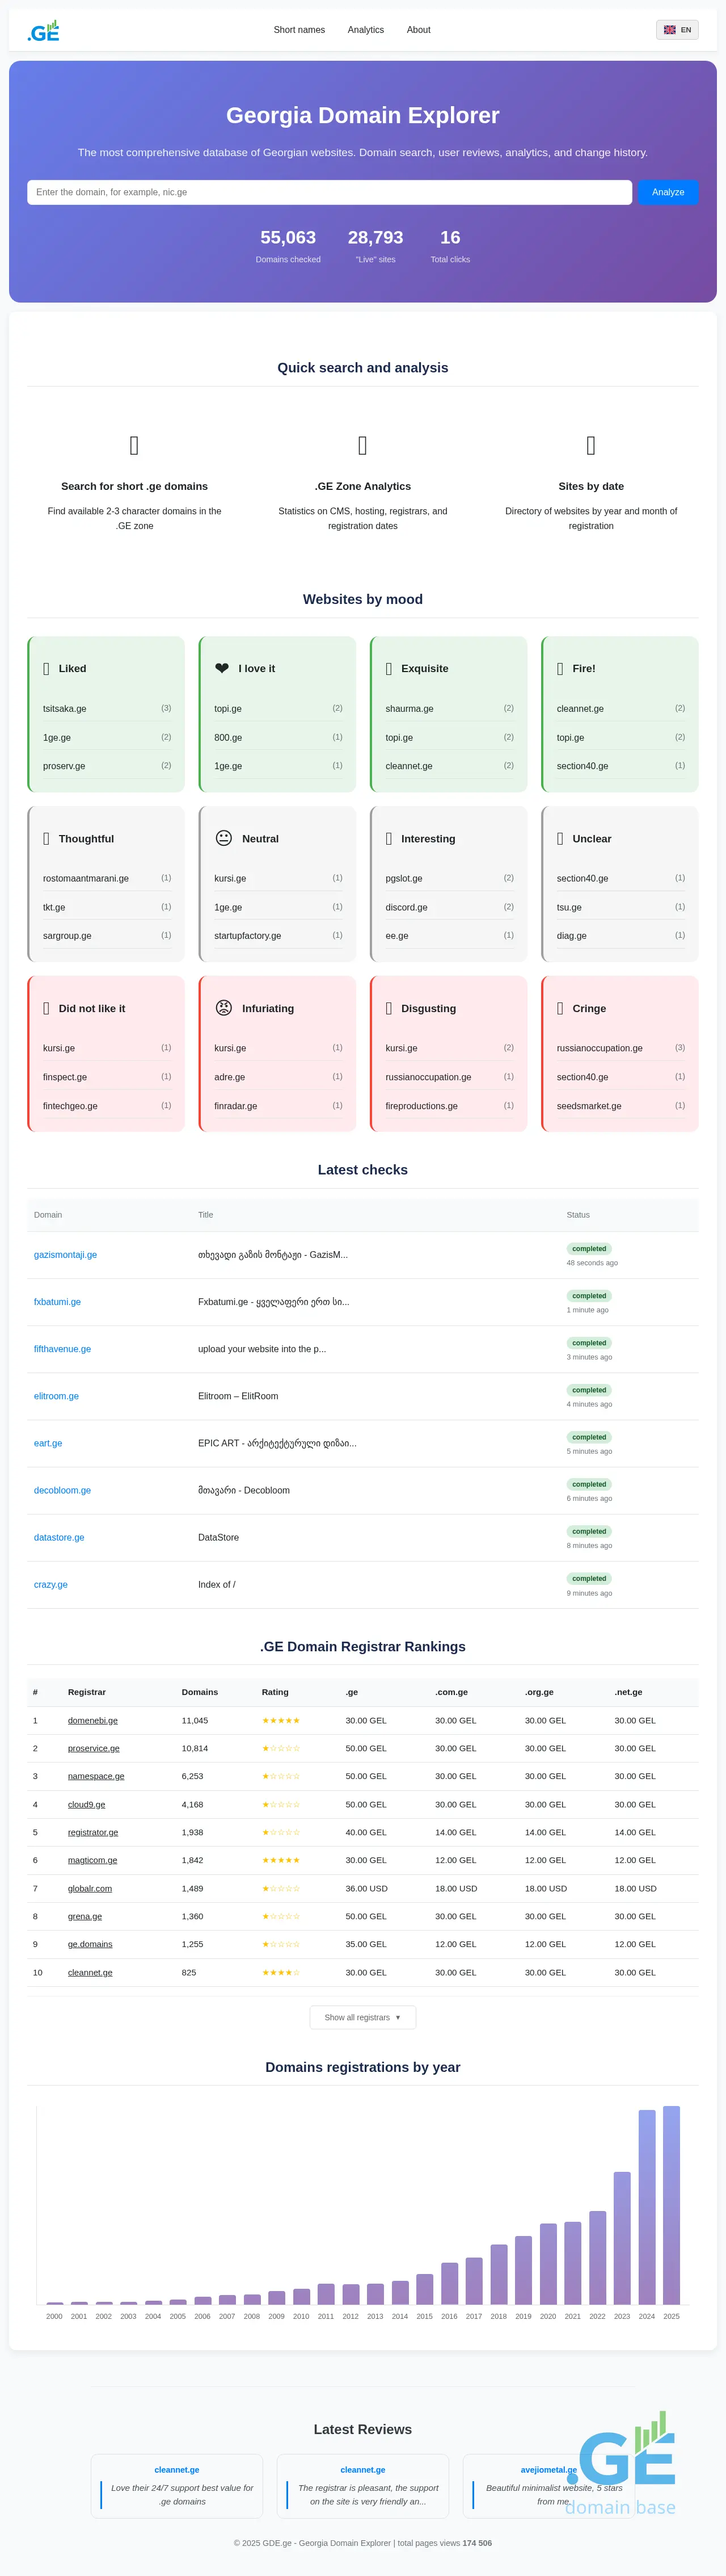726x2576 pixels.
Task: Click the Infuriating angry face icon
Action: click(x=223, y=1008)
